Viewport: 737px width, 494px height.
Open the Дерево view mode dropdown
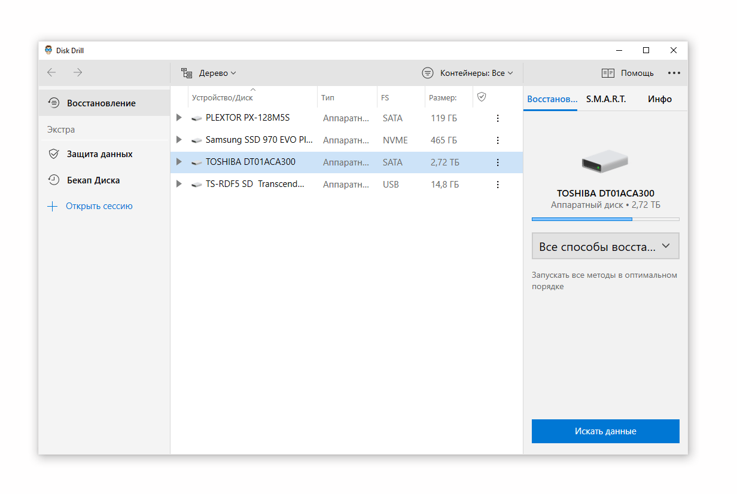click(x=209, y=73)
